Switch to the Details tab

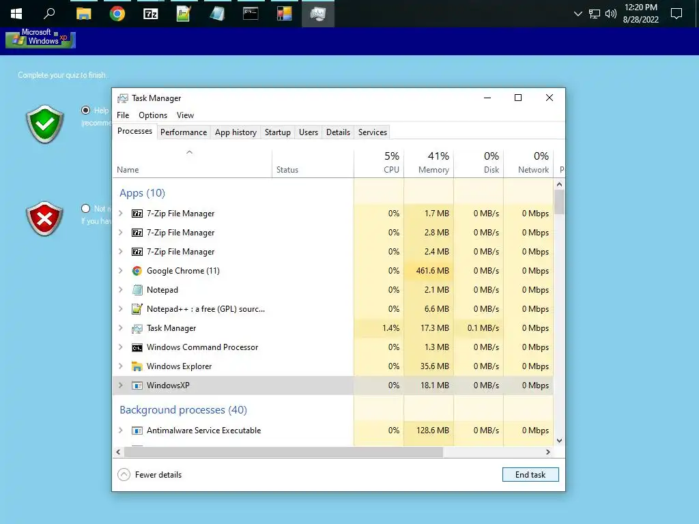click(x=338, y=132)
